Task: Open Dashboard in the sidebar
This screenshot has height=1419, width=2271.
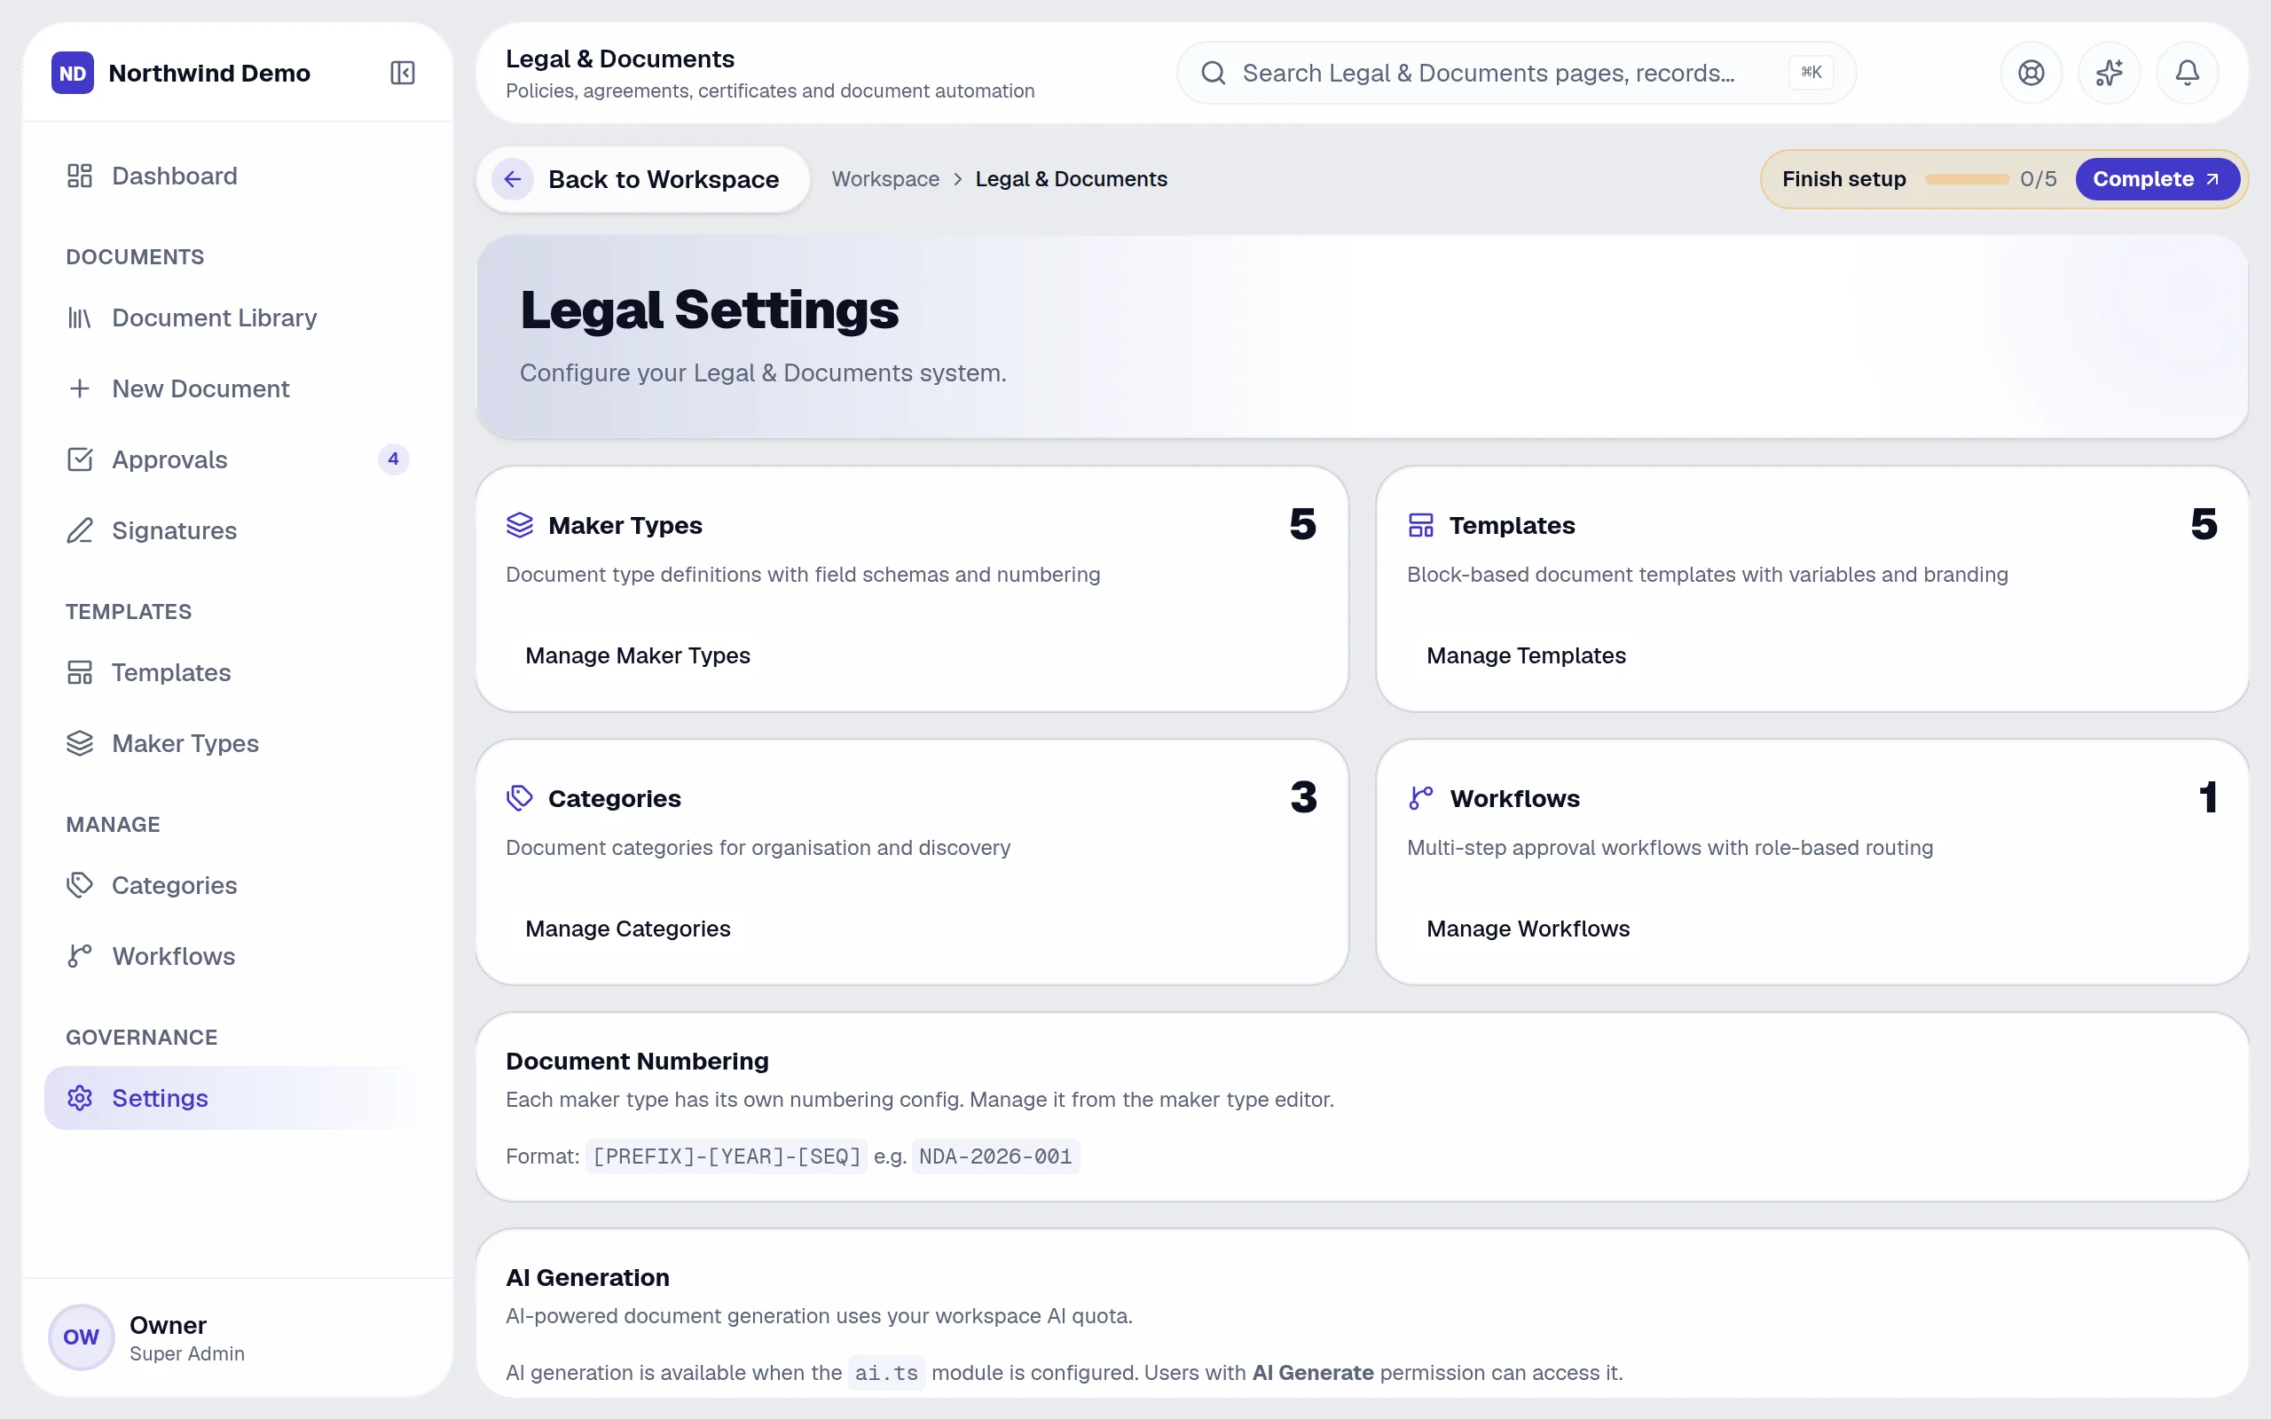Action: (238, 176)
